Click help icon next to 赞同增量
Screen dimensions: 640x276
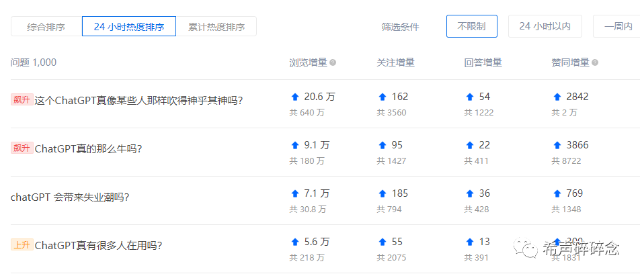[595, 62]
